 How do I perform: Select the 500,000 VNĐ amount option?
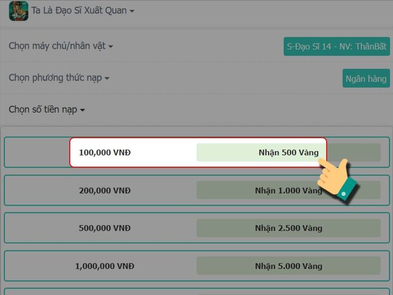tap(196, 228)
